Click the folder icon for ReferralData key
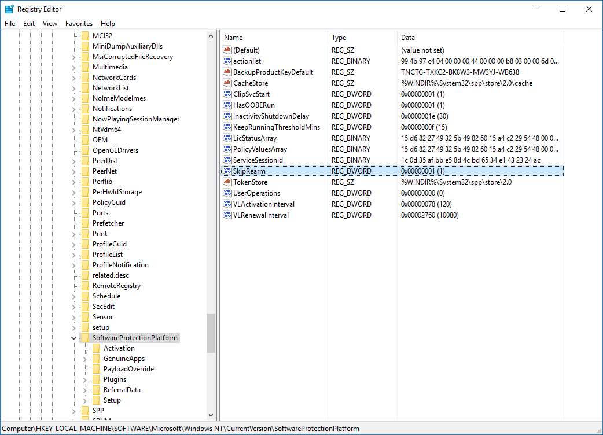 [97, 390]
